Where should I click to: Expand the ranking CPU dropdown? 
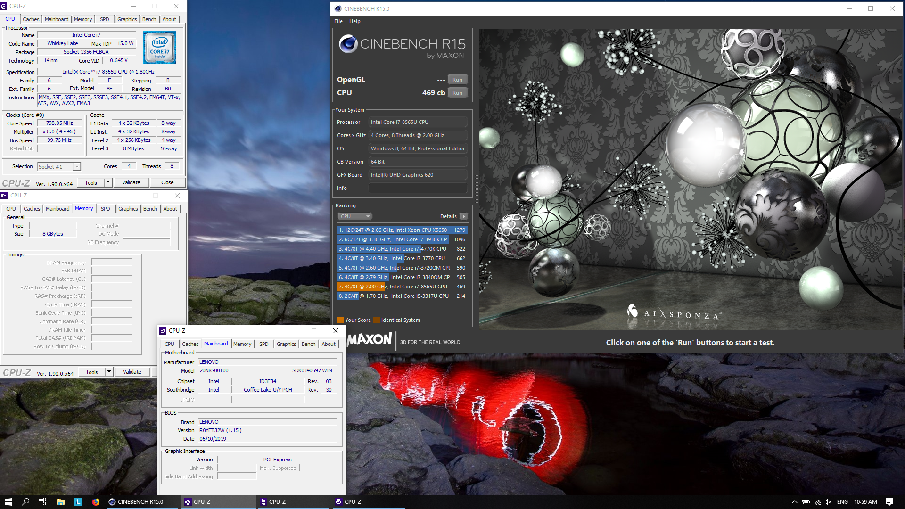click(x=354, y=216)
